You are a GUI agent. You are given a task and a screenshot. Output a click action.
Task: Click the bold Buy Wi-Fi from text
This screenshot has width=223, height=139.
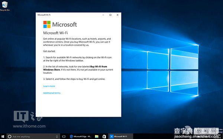[99, 66]
